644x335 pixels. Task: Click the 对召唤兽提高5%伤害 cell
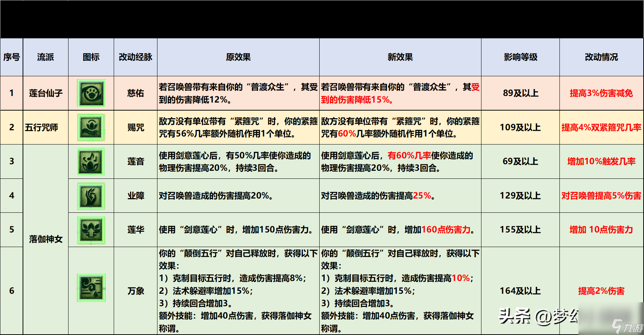(x=601, y=196)
